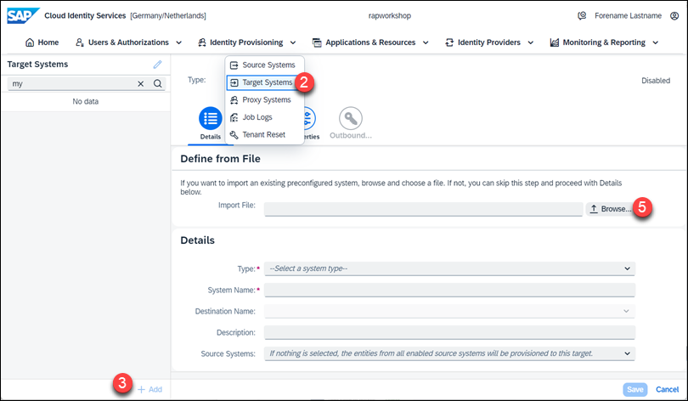Click the plus icon next to Add
This screenshot has width=688, height=401.
click(x=141, y=390)
